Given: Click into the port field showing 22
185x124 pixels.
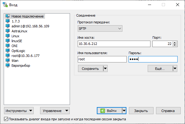Looking at the screenshot, I should (162, 44).
